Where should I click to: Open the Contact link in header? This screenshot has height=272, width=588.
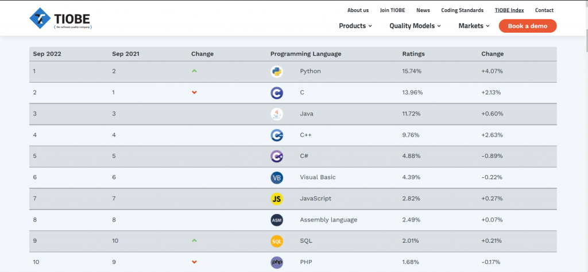544,10
